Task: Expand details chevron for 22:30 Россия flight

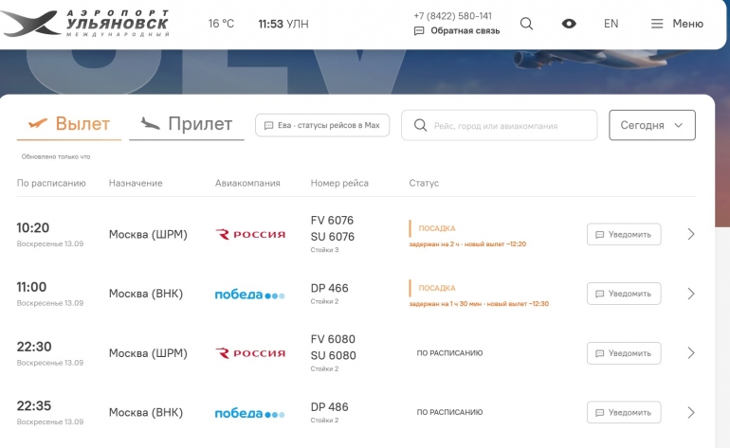Action: (x=691, y=353)
